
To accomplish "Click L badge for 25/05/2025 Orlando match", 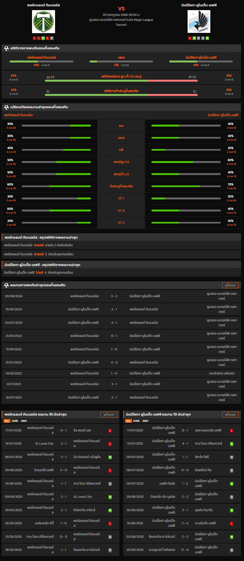I will tap(110, 523).
